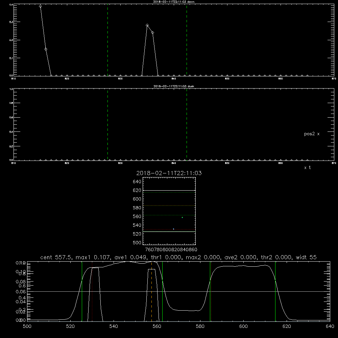Click the "pos2 x" label
Viewport: 338px width, 338px height.
312,134
